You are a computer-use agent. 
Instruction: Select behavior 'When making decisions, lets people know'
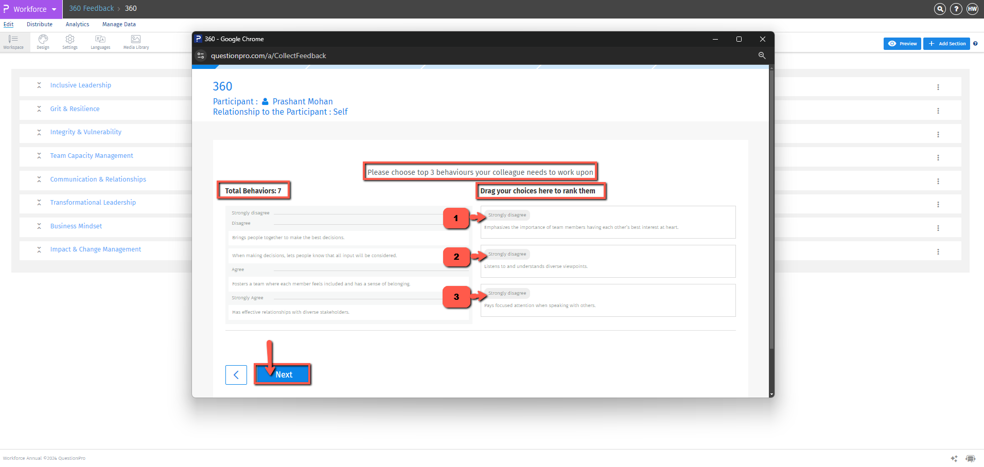(x=348, y=256)
